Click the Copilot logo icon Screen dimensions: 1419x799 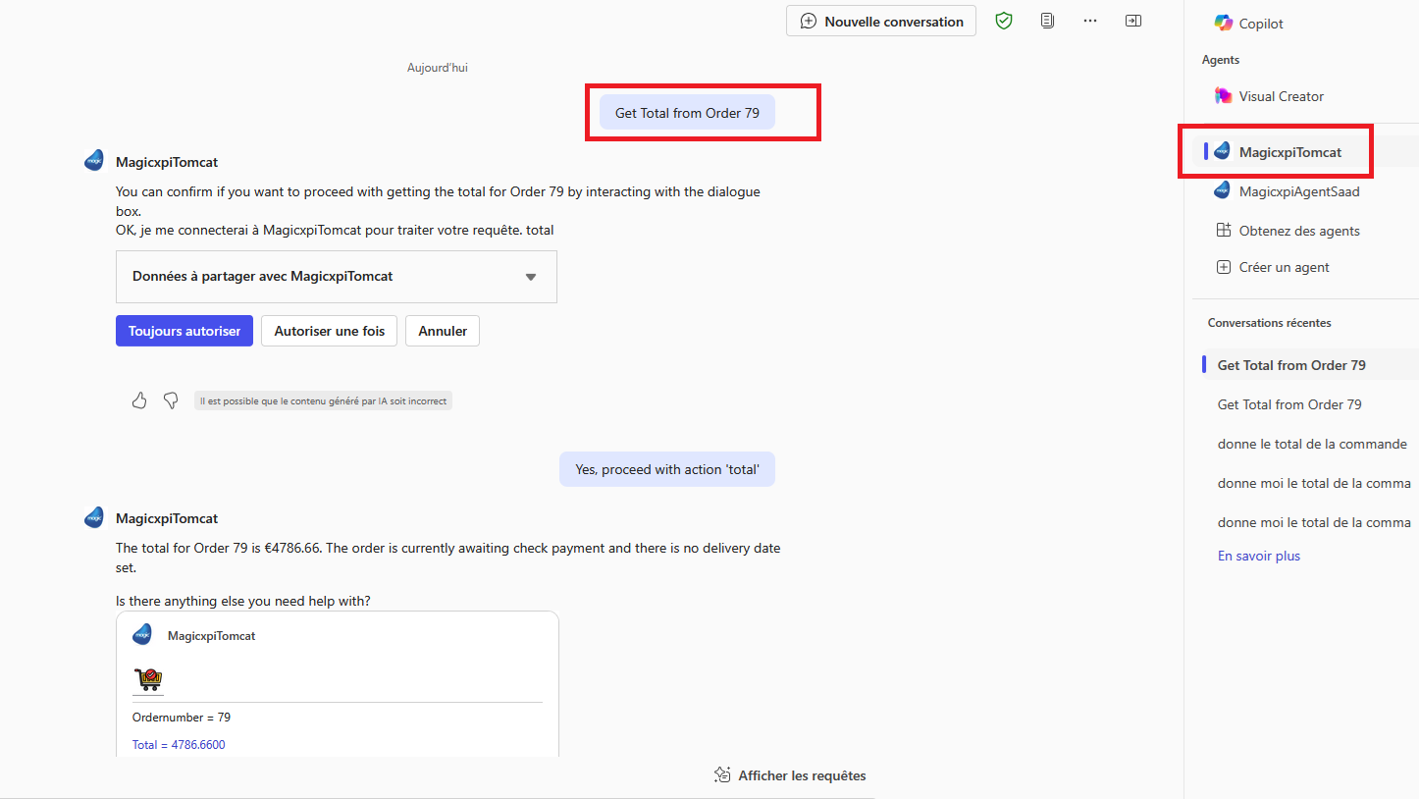click(1223, 24)
